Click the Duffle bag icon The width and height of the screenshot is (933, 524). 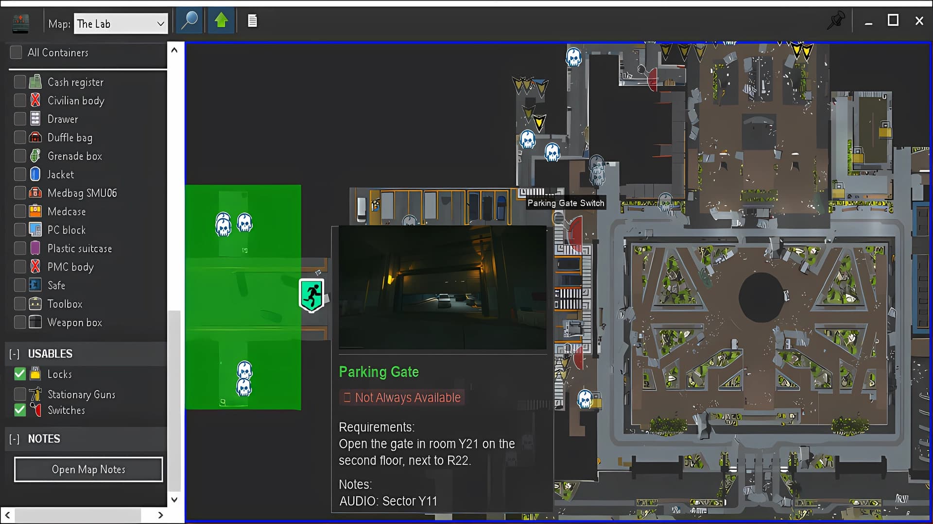35,137
